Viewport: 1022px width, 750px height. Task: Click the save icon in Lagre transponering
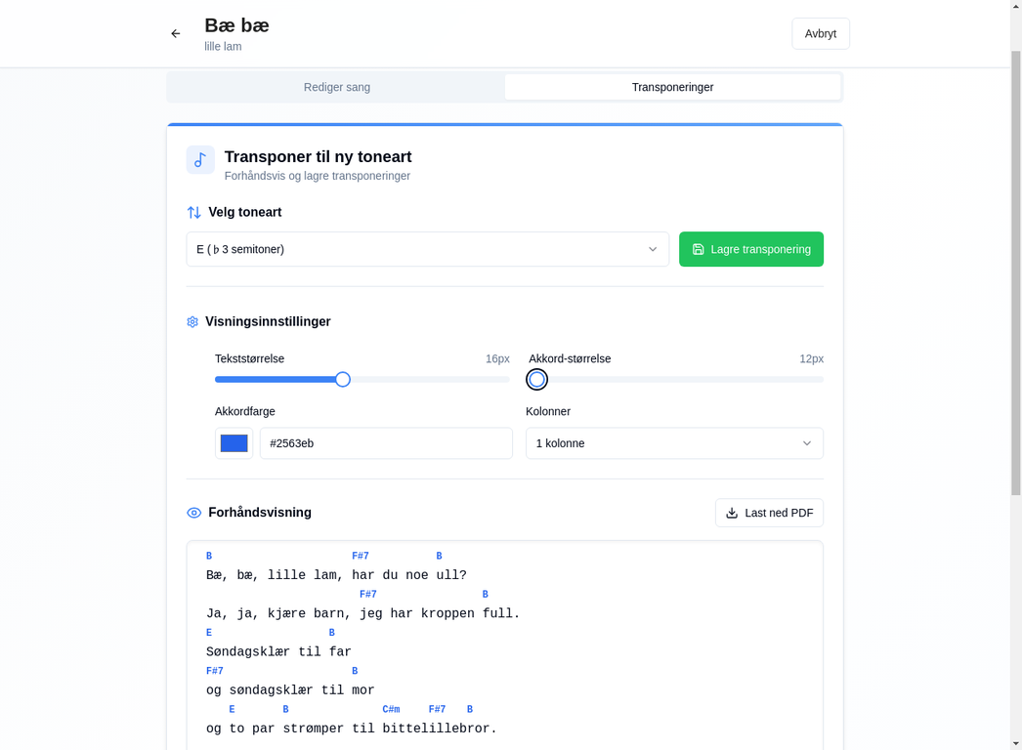click(x=699, y=249)
